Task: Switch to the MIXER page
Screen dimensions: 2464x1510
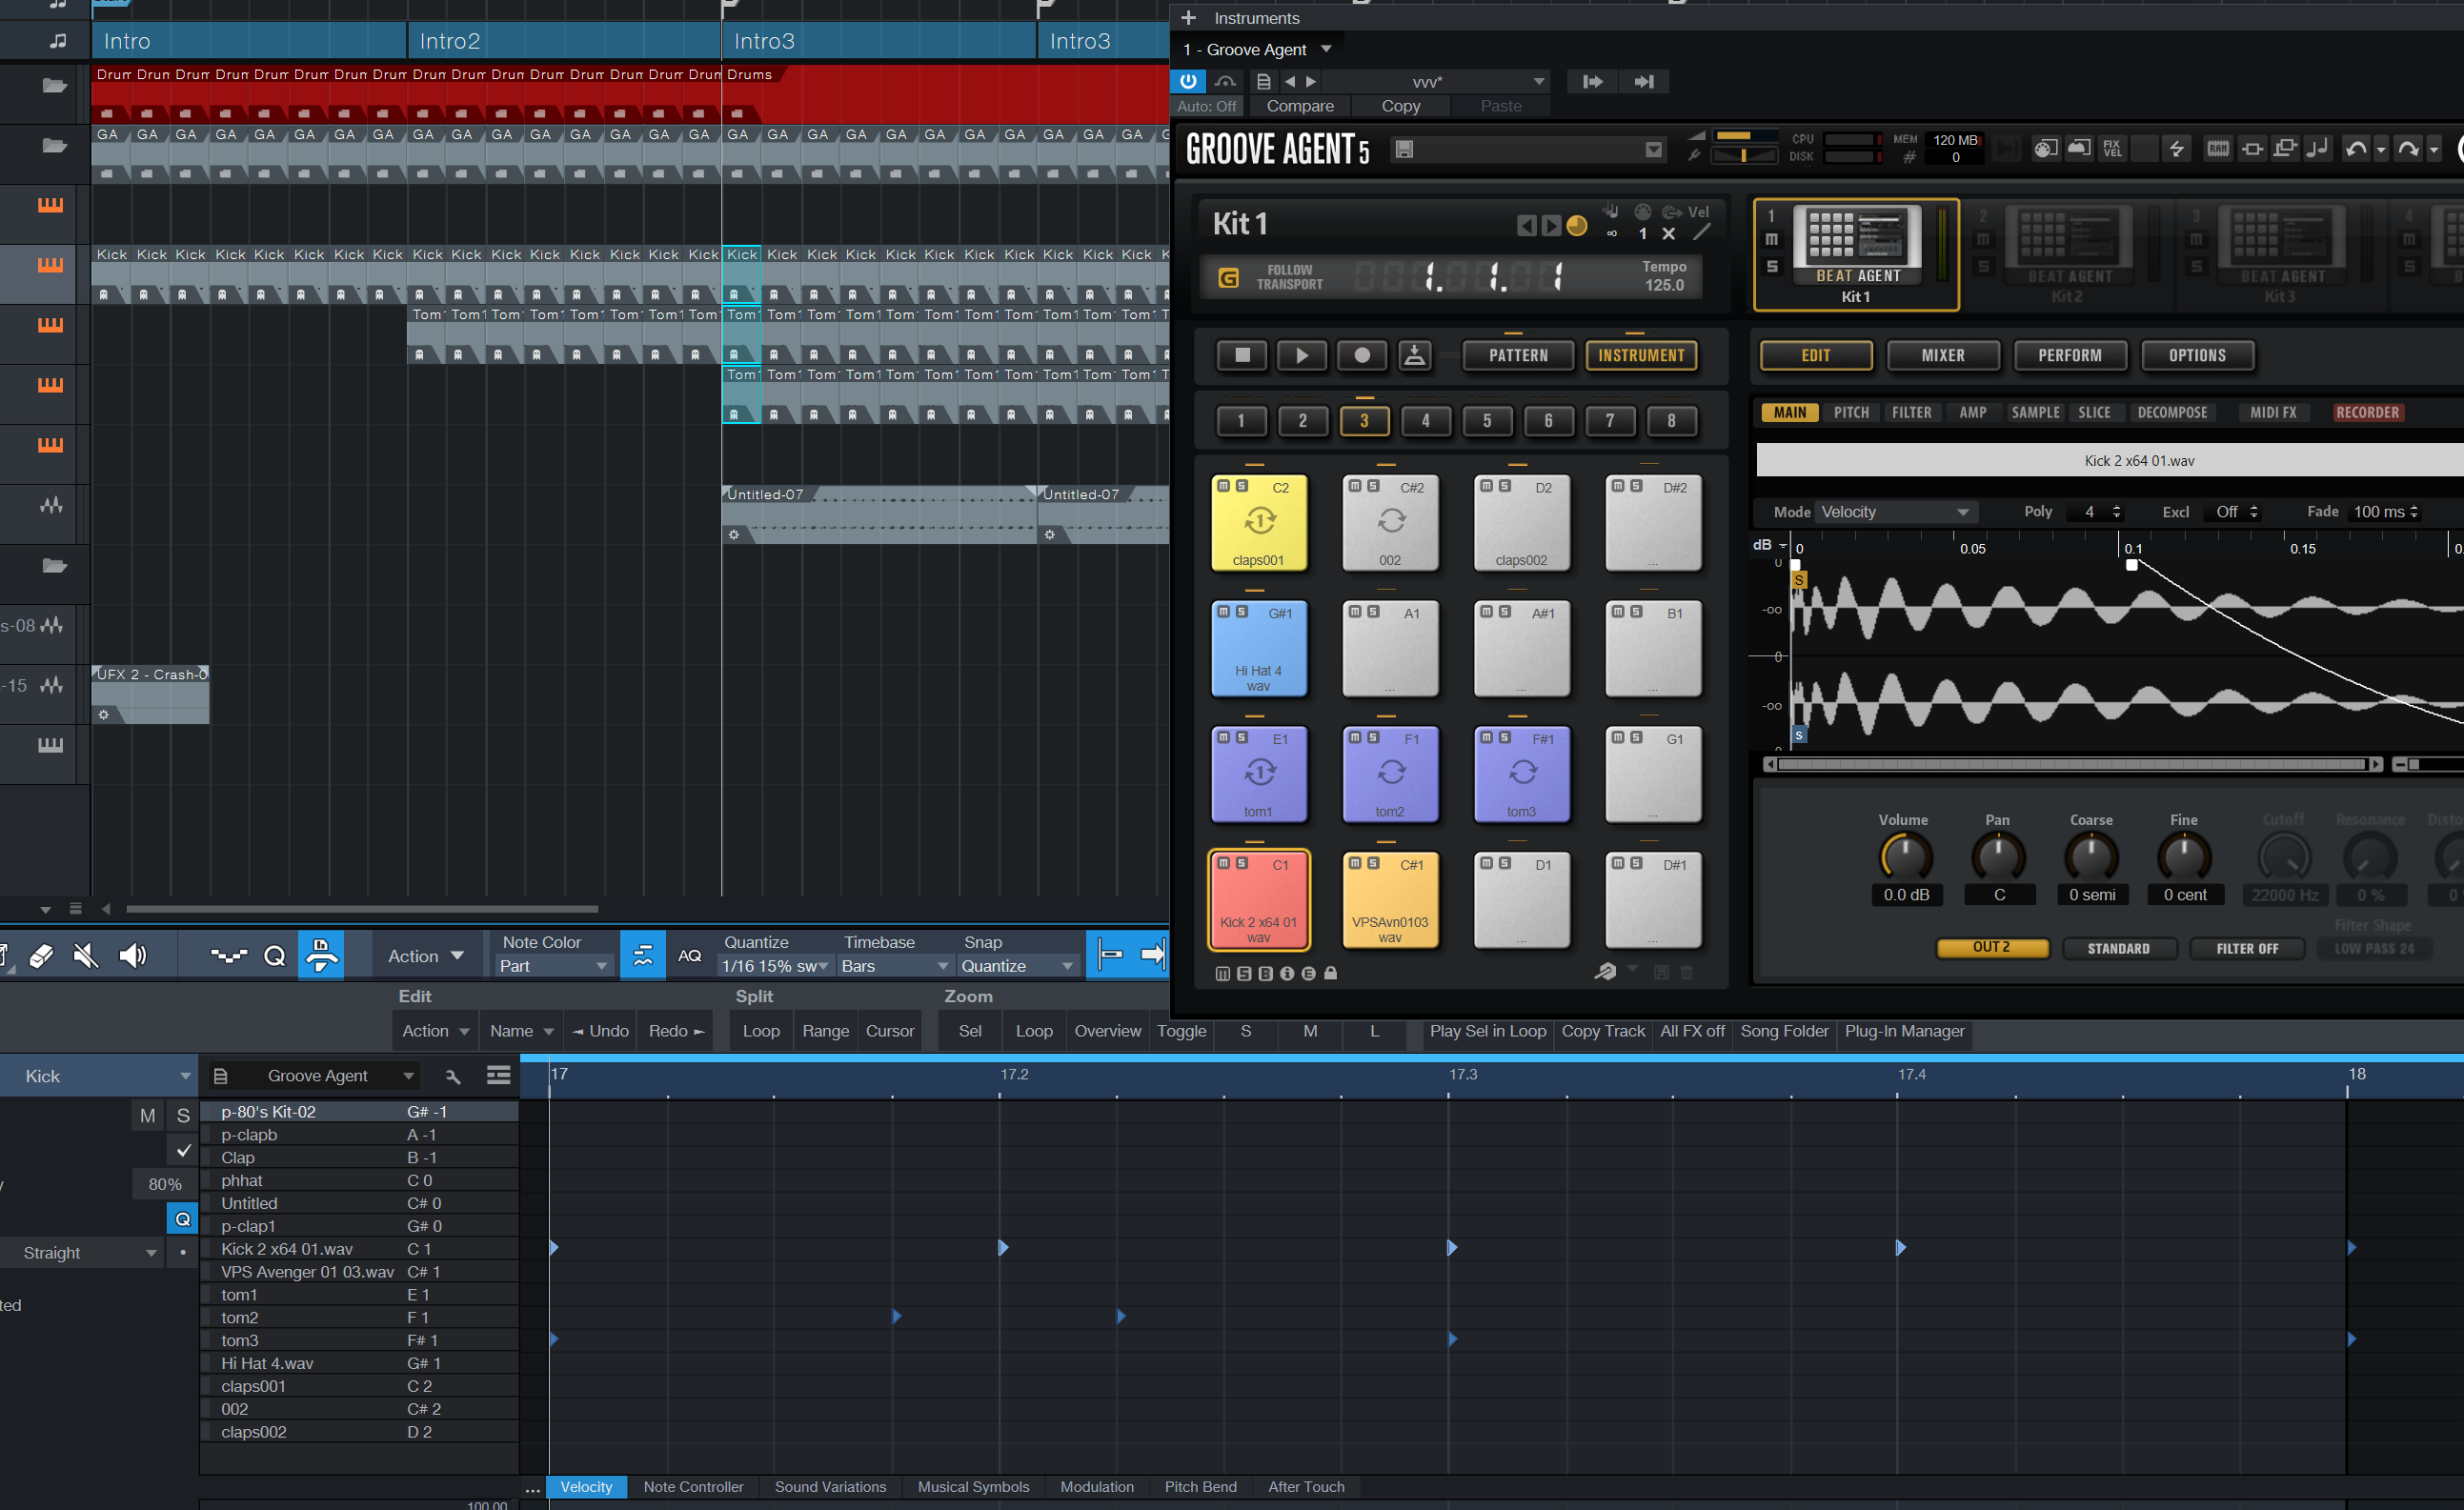Action: pyautogui.click(x=1943, y=355)
